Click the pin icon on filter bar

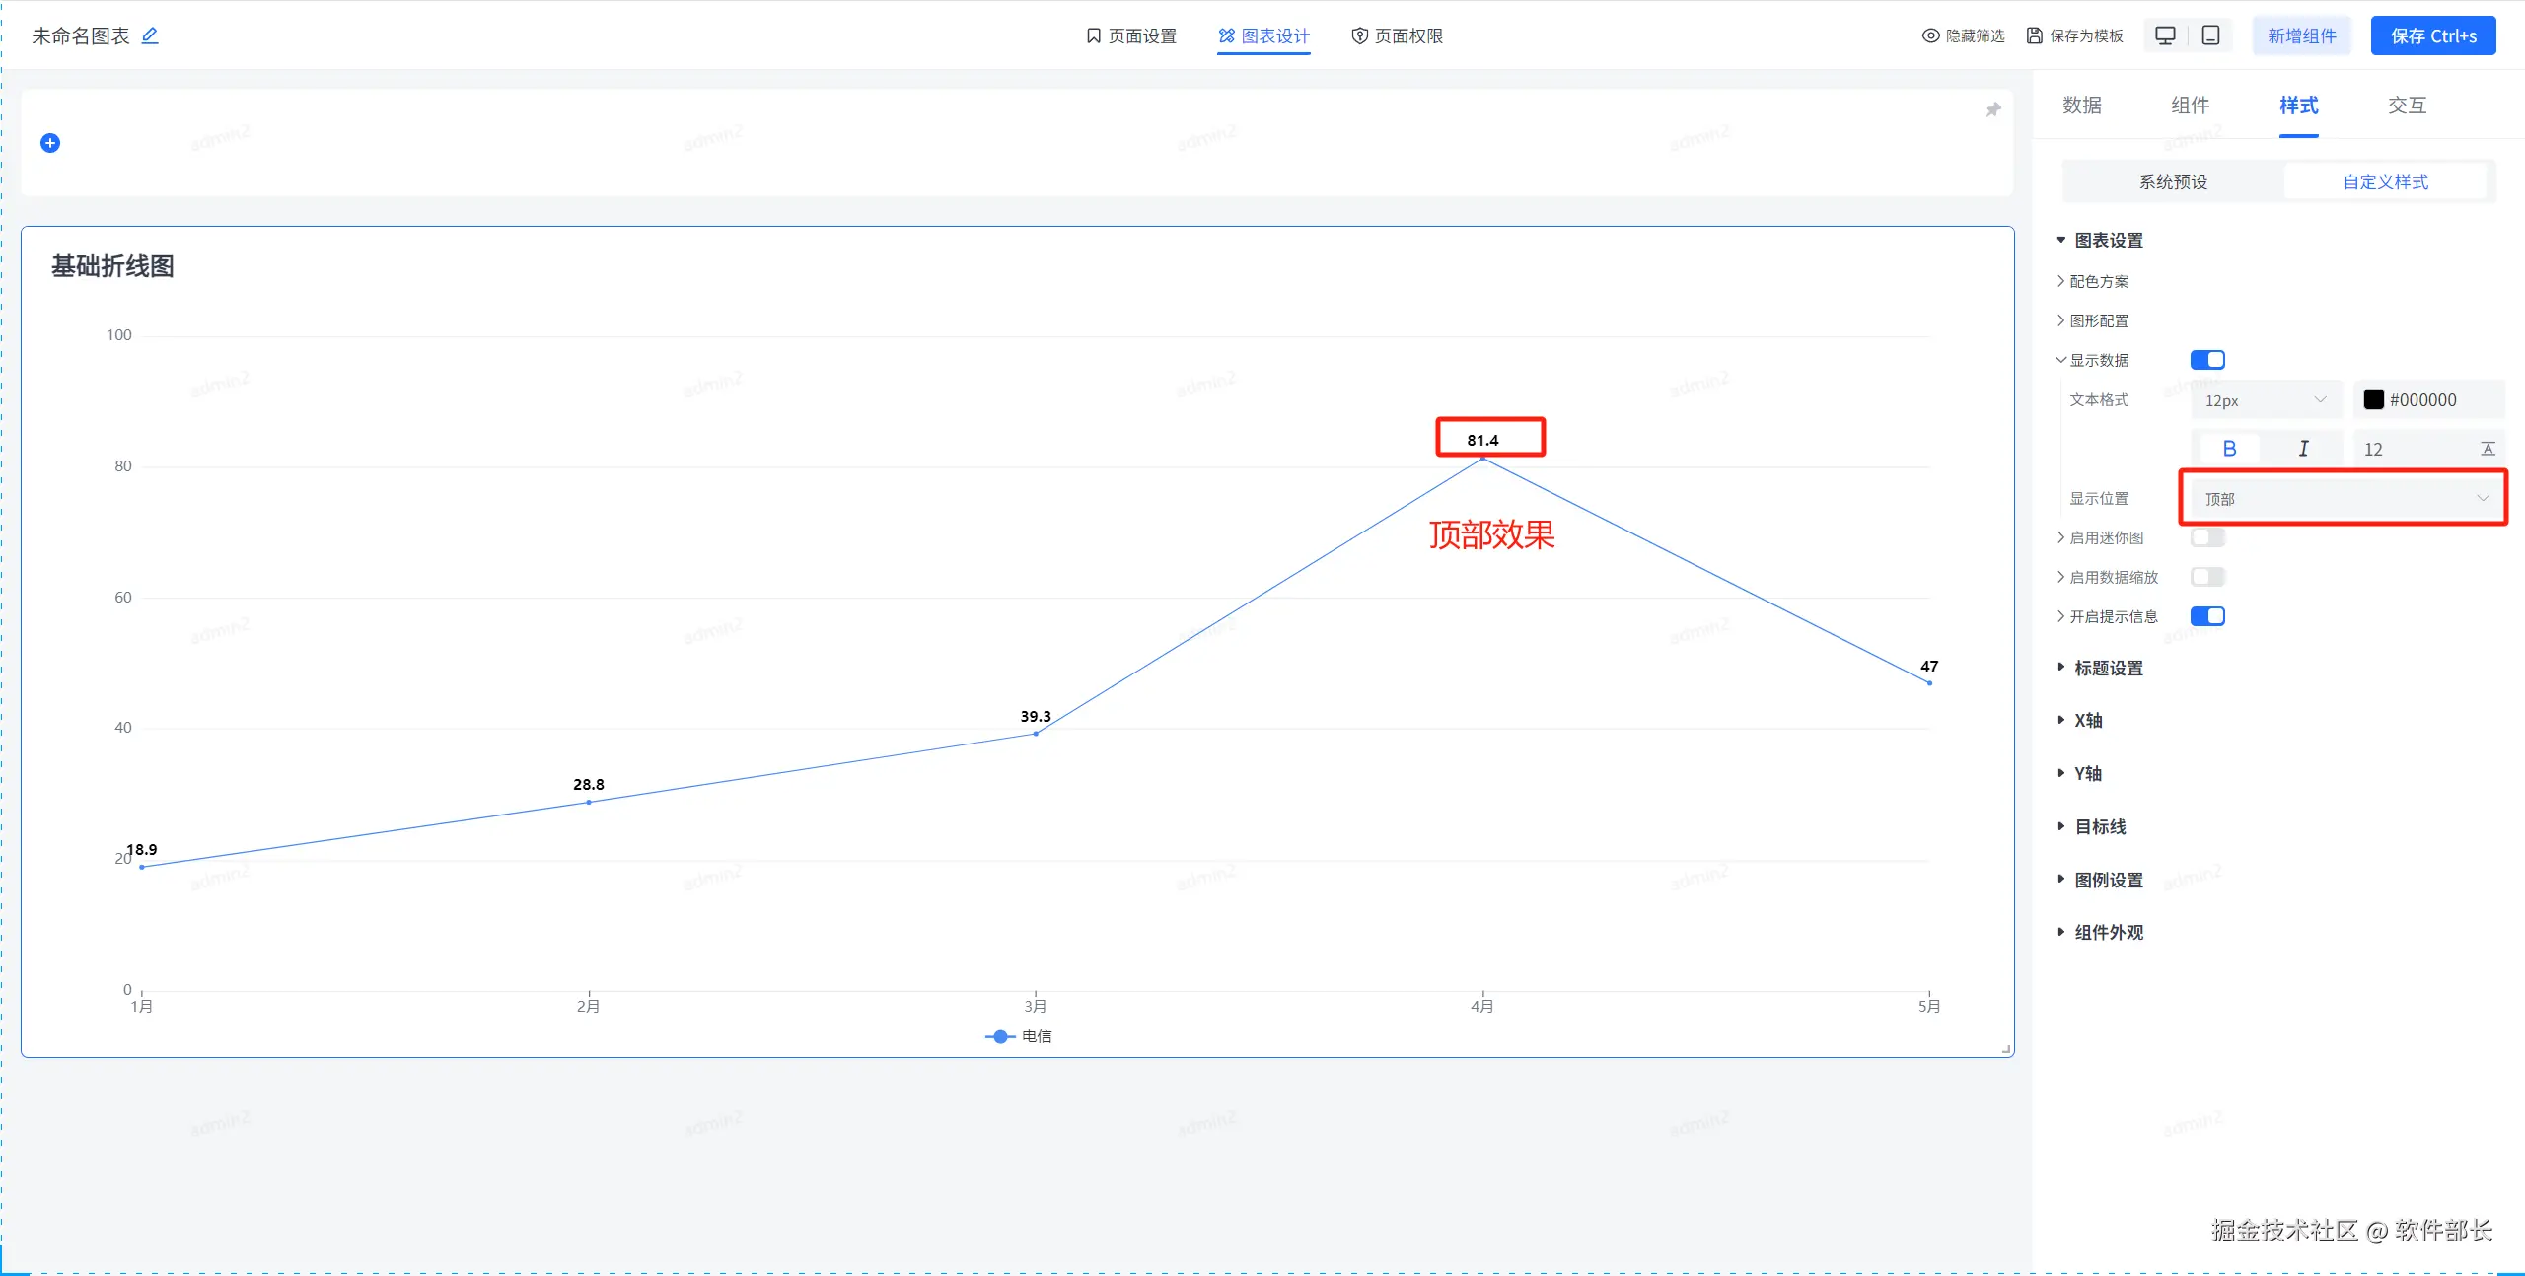pyautogui.click(x=1992, y=109)
